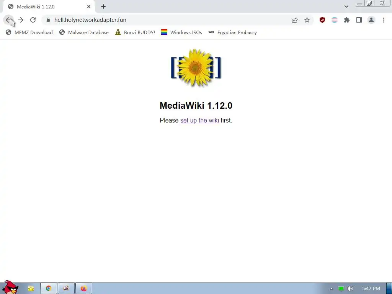Select the MediaWiki 1.12.0 tab
Image resolution: width=392 pixels, height=294 pixels.
[49, 7]
